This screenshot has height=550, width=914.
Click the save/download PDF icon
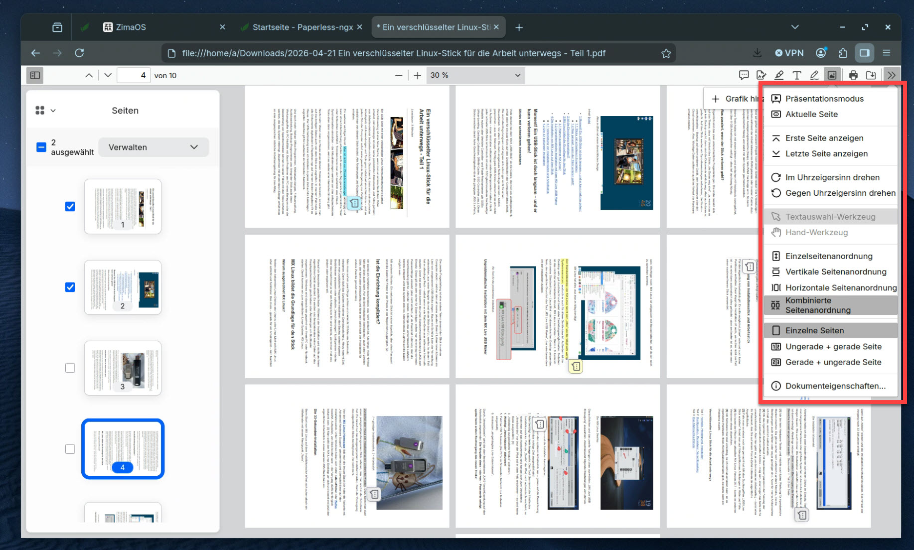(871, 75)
